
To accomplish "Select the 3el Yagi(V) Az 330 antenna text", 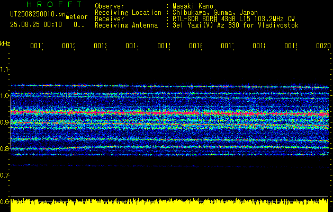I will [x=236, y=25].
